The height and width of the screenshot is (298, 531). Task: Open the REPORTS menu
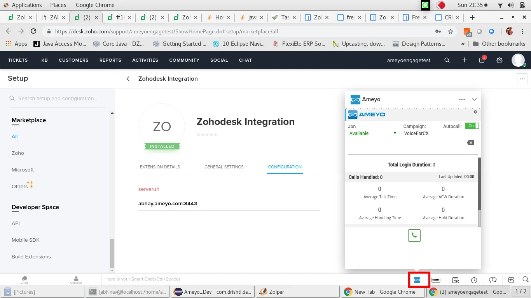pyautogui.click(x=110, y=60)
